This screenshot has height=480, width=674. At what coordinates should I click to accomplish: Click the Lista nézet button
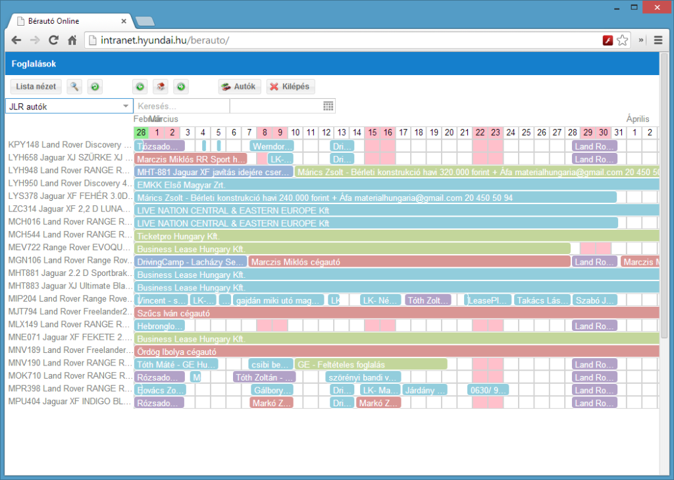click(x=36, y=86)
